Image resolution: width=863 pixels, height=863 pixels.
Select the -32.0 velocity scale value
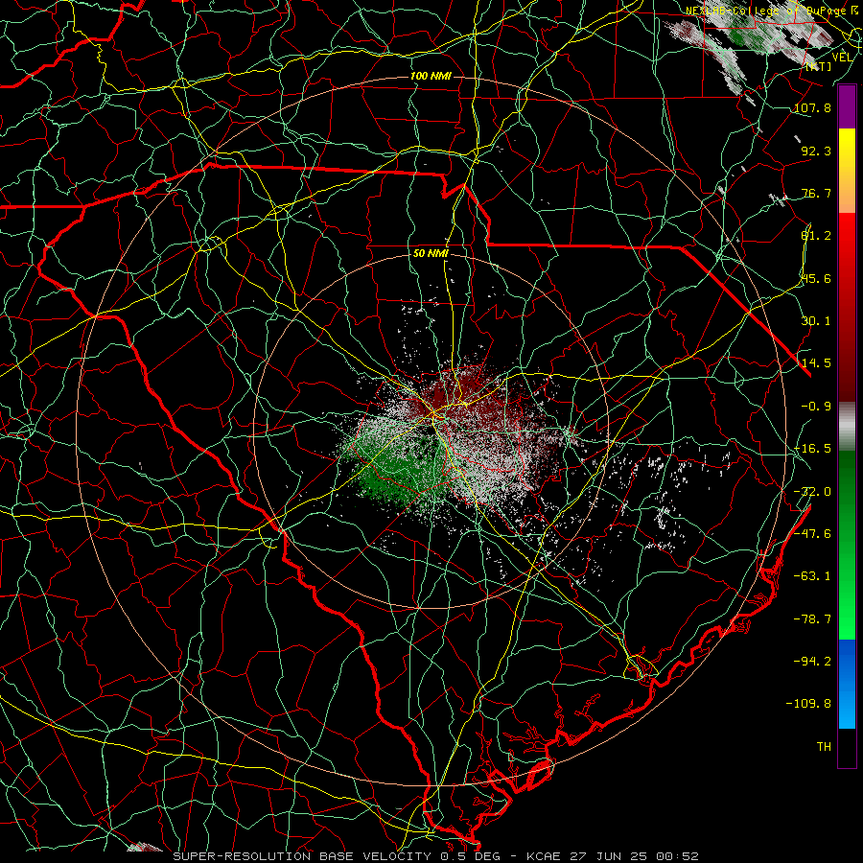(812, 492)
